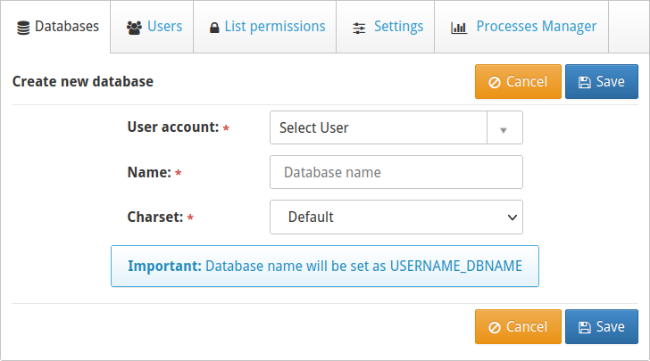The height and width of the screenshot is (361, 650).
Task: Click the database stack icon in the Databases tab
Action: pos(23,27)
